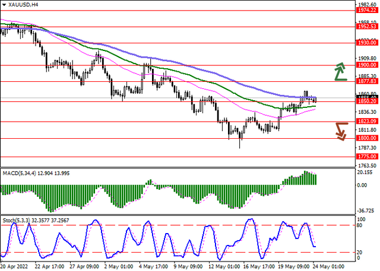The width and height of the screenshot is (380, 271).
Task: Click the 1775.00 price level label
Action: click(x=368, y=157)
